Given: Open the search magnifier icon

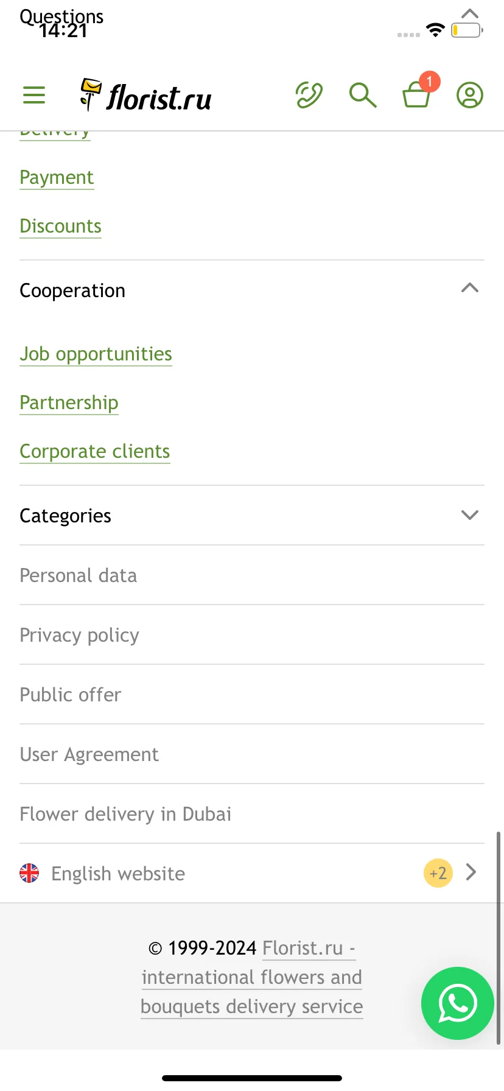Looking at the screenshot, I should (x=363, y=95).
